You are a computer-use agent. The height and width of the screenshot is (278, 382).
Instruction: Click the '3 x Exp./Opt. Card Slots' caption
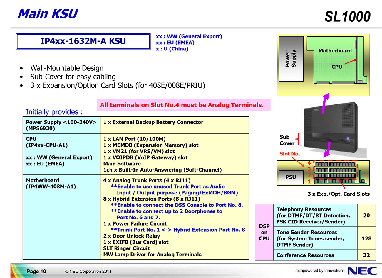click(x=339, y=194)
